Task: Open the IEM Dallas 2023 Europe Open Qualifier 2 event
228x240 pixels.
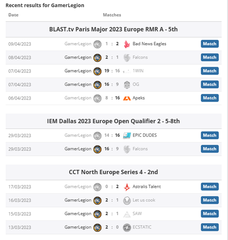Action: click(114, 121)
